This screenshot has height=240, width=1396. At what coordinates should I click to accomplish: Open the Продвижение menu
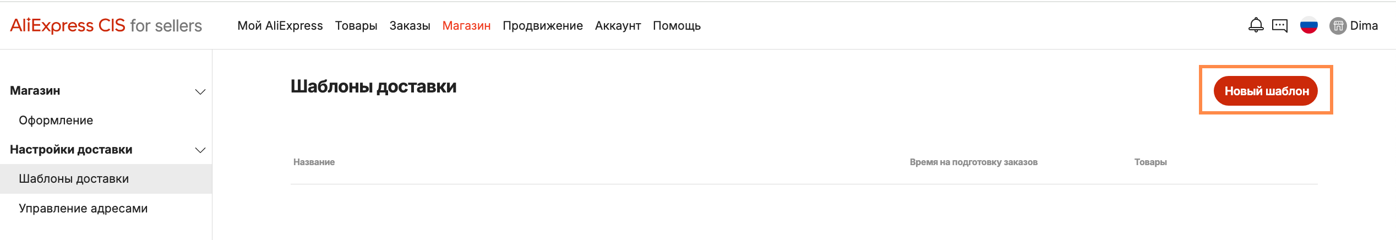tap(542, 26)
